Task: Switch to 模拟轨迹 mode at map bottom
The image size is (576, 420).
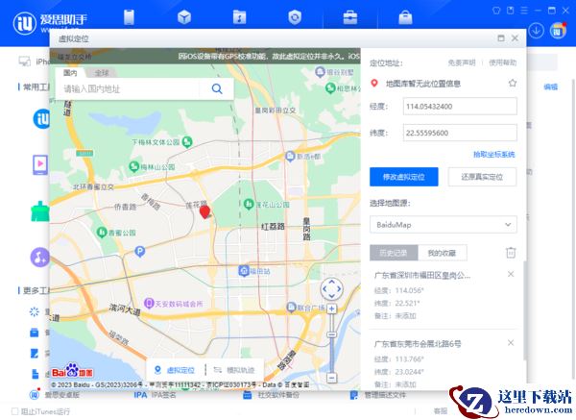Action: [x=234, y=370]
